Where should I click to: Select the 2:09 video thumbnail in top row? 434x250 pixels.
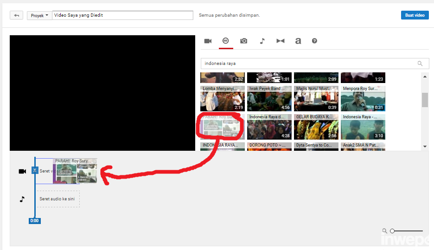point(316,78)
